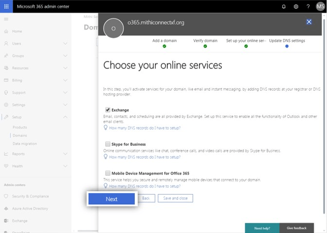Click the Next button
This screenshot has width=327, height=233.
pyautogui.click(x=111, y=199)
